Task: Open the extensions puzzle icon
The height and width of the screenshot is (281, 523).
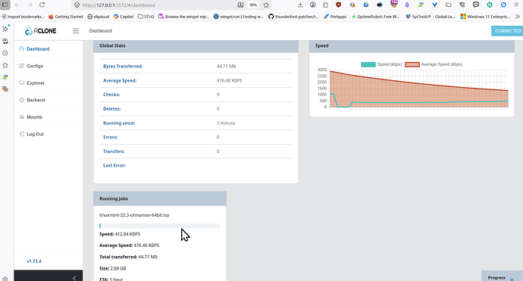Action: [325, 5]
